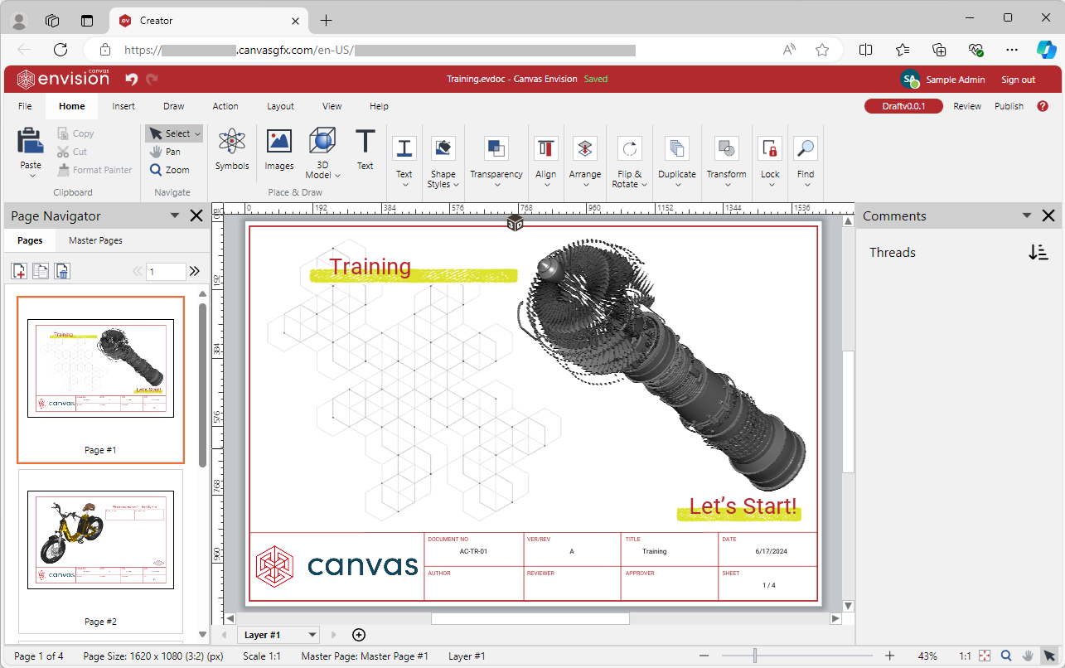The width and height of the screenshot is (1065, 668).
Task: Click the Images insert icon
Action: point(279,141)
